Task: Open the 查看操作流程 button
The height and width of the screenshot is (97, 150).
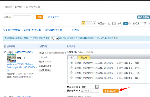Action: pyautogui.click(x=144, y=17)
